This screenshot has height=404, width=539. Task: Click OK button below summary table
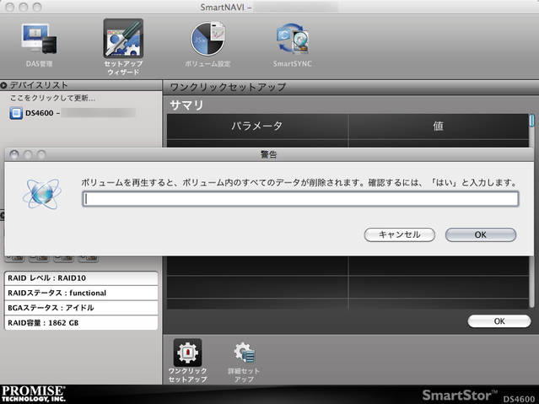point(499,321)
